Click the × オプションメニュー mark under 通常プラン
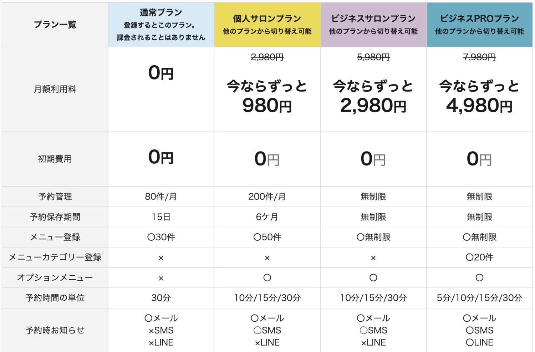 click(x=161, y=278)
